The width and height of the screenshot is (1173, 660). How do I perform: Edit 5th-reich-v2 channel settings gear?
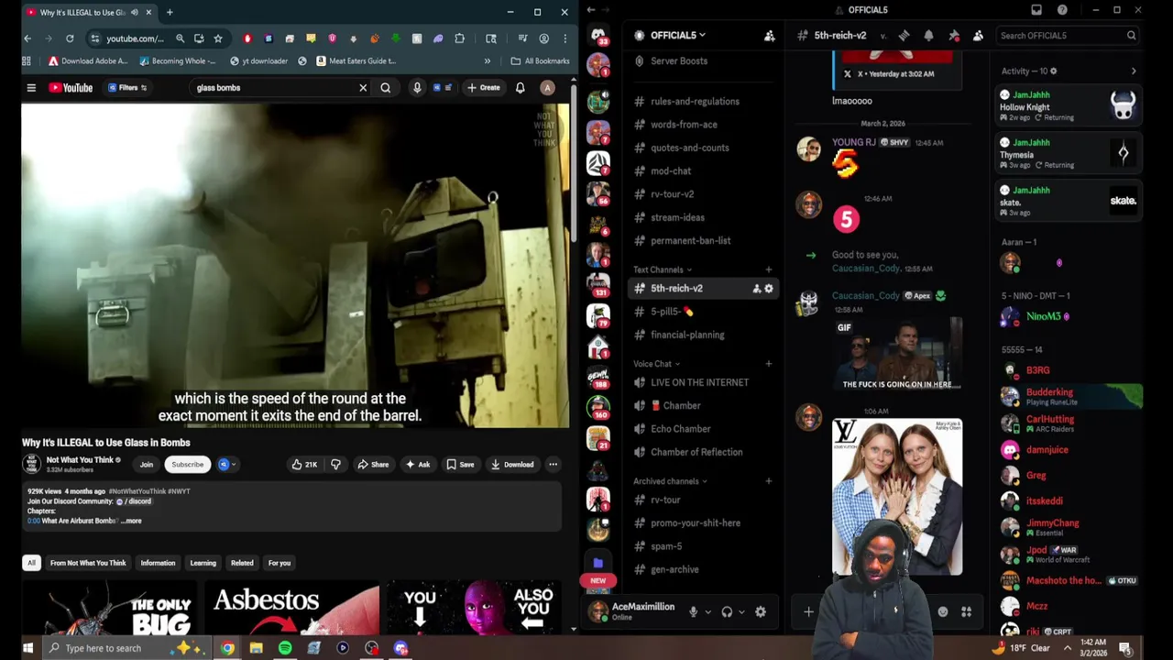[x=769, y=289]
